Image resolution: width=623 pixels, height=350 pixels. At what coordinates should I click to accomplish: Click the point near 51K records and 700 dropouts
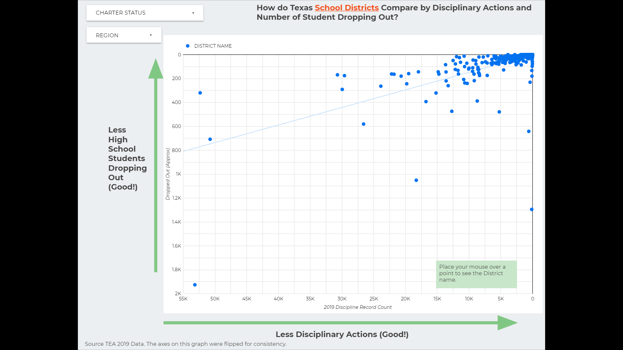click(210, 139)
